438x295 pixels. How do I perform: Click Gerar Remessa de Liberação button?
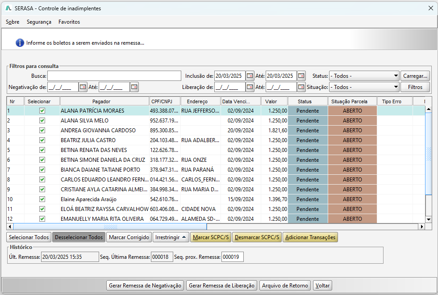221,286
